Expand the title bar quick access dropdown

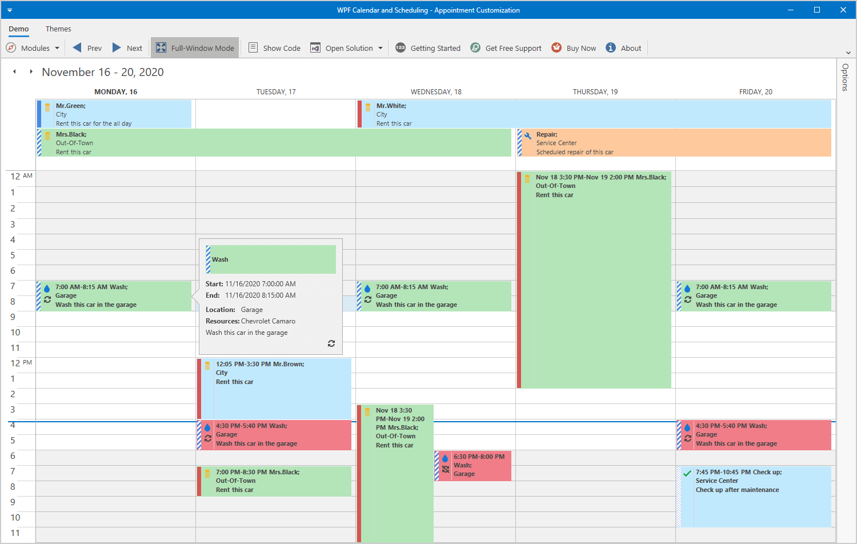point(10,10)
